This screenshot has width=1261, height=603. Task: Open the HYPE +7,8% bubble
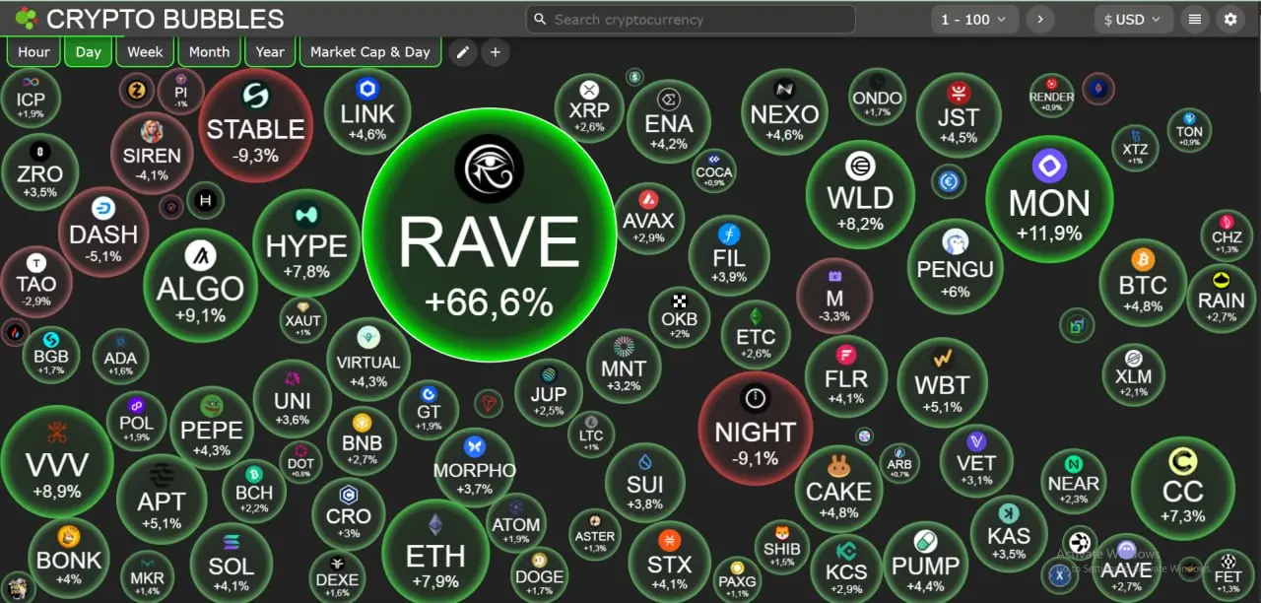(x=306, y=242)
